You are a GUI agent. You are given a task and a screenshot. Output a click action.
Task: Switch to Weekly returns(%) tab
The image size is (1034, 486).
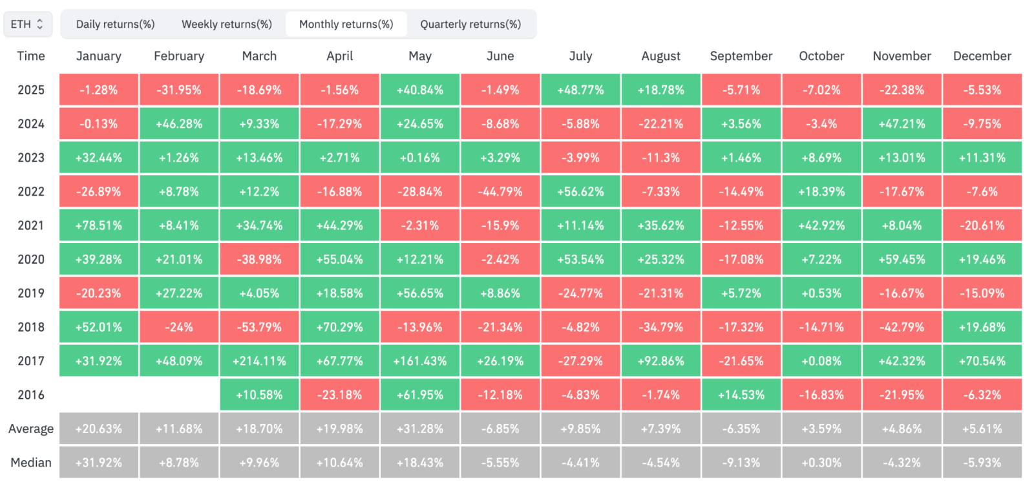click(x=226, y=25)
